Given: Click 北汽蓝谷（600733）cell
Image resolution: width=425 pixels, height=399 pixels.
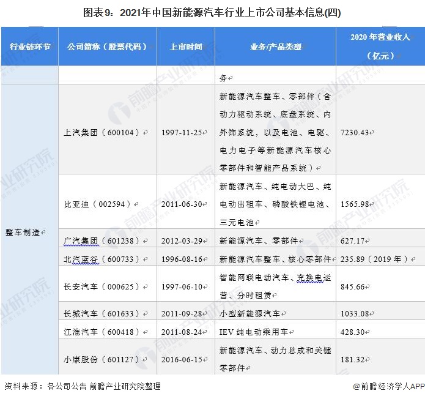Looking at the screenshot, I should [108, 256].
